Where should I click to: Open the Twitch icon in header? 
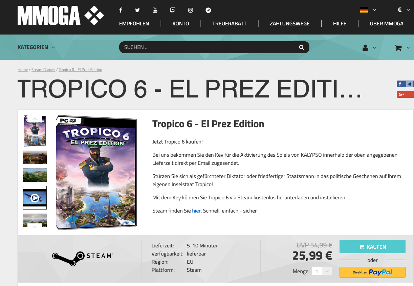(x=173, y=10)
